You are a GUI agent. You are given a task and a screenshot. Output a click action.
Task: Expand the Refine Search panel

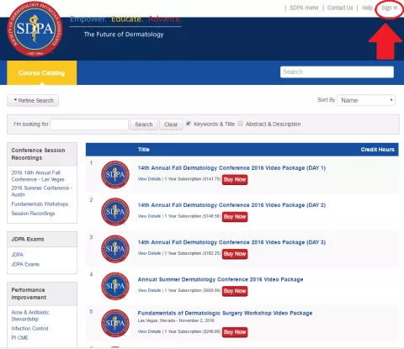[33, 101]
